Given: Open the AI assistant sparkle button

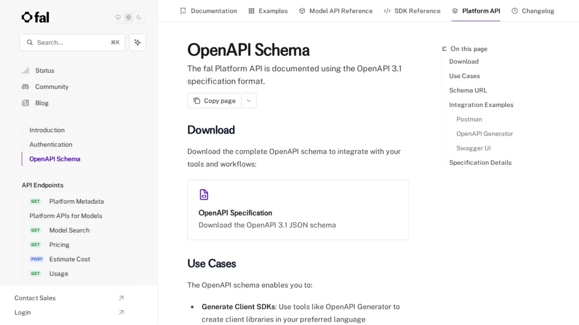Looking at the screenshot, I should [138, 42].
